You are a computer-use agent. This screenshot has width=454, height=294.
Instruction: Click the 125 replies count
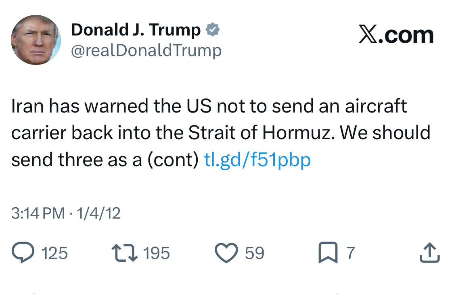54,253
